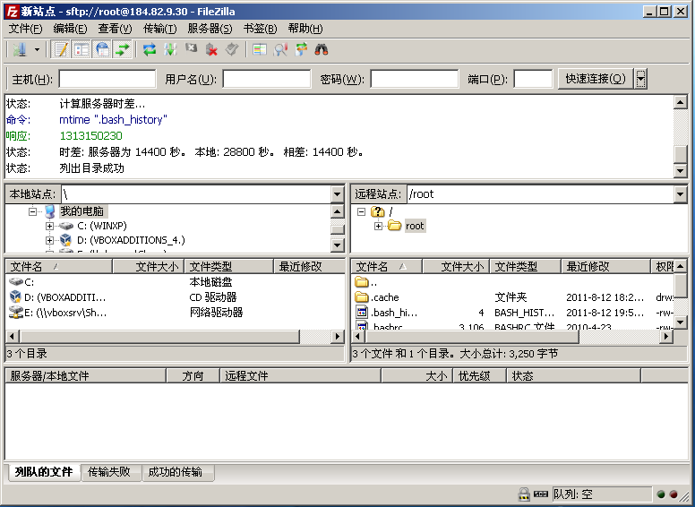Image resolution: width=695 pixels, height=507 pixels.
Task: Disconnect from the current server
Action: tap(212, 49)
